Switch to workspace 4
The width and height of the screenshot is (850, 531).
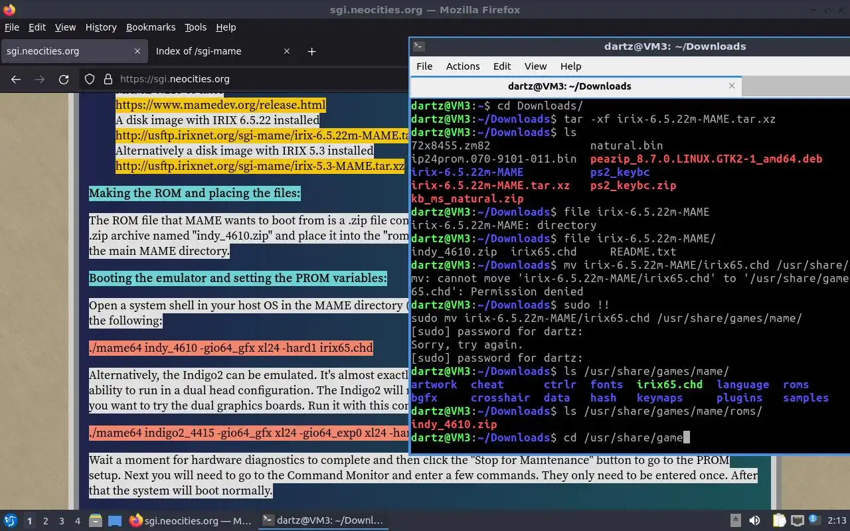point(78,521)
